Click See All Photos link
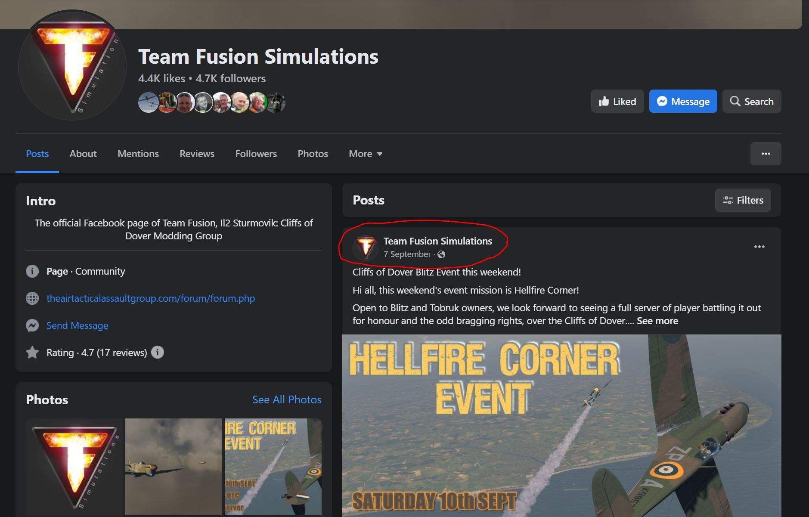This screenshot has height=517, width=809. pyautogui.click(x=287, y=399)
